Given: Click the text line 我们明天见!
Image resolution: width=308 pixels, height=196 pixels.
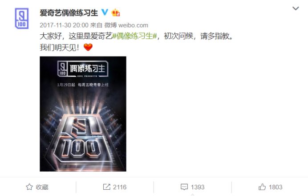Looking at the screenshot, I should click(x=59, y=47).
